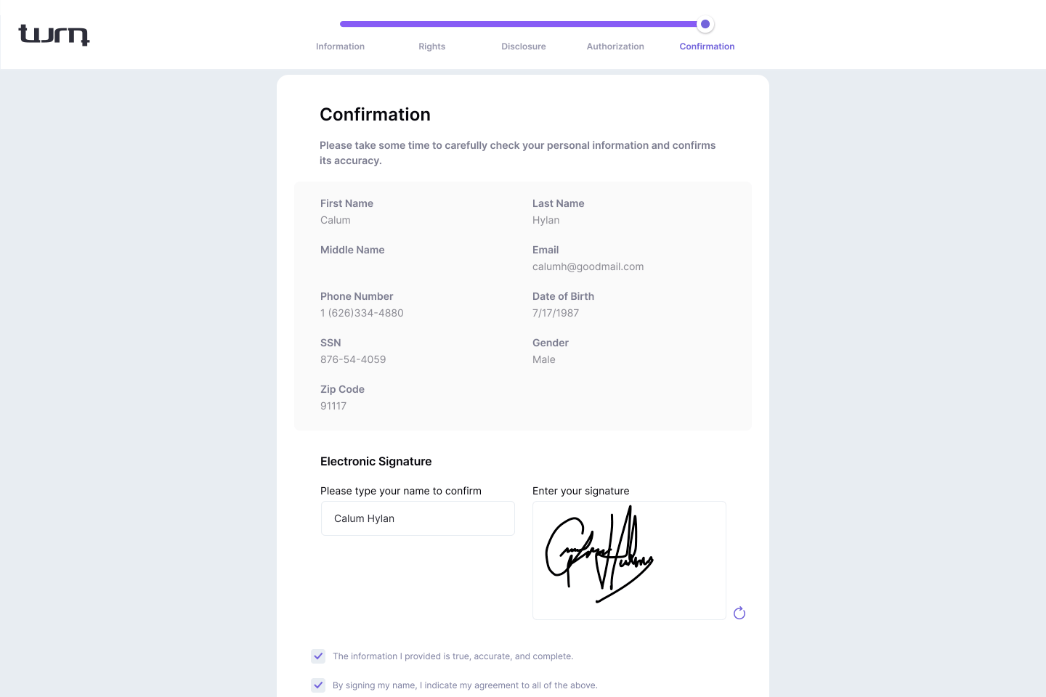Focus the type-your-name input field
The width and height of the screenshot is (1046, 697).
click(418, 518)
